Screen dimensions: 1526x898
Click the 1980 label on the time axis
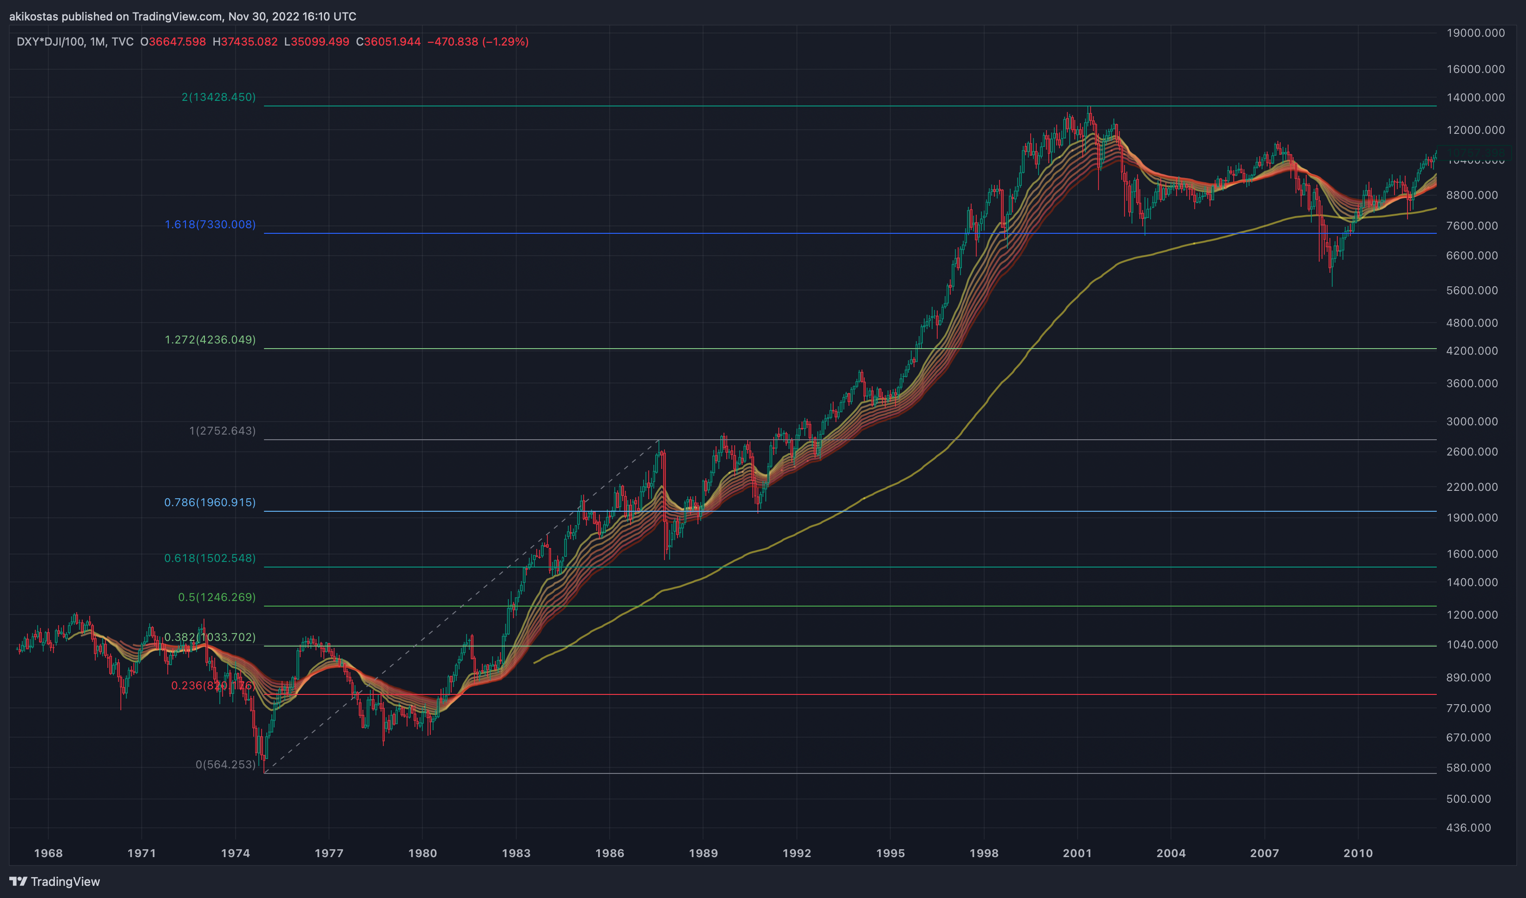(x=423, y=853)
